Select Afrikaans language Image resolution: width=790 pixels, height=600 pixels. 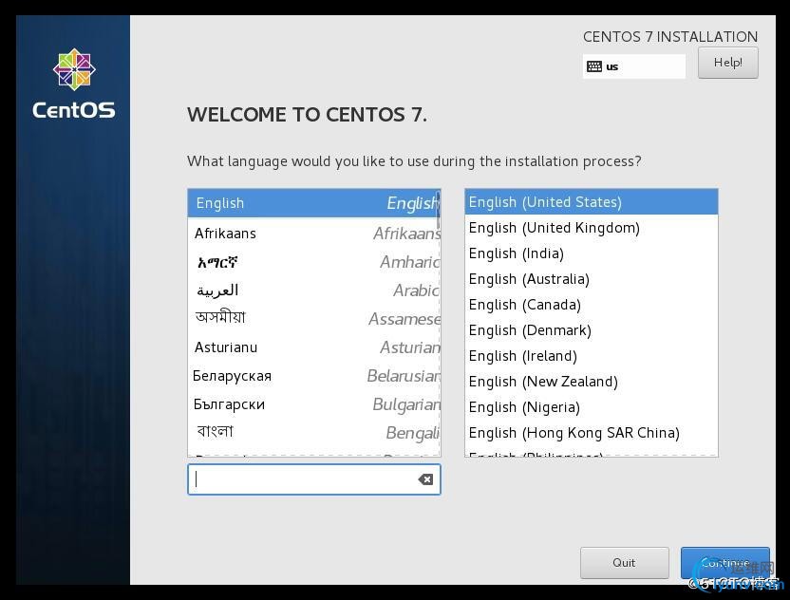[312, 234]
